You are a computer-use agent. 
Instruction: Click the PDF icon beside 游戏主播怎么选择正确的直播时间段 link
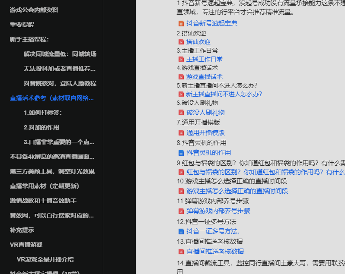pos(181,191)
